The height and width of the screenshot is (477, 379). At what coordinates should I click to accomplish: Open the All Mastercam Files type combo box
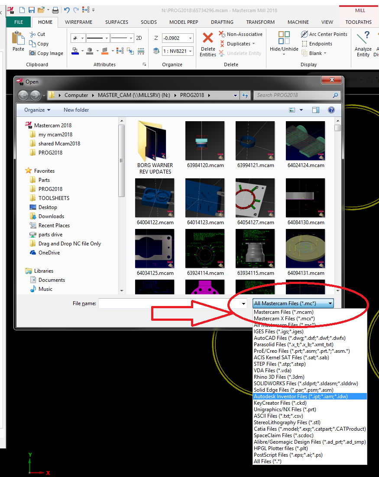click(x=293, y=303)
